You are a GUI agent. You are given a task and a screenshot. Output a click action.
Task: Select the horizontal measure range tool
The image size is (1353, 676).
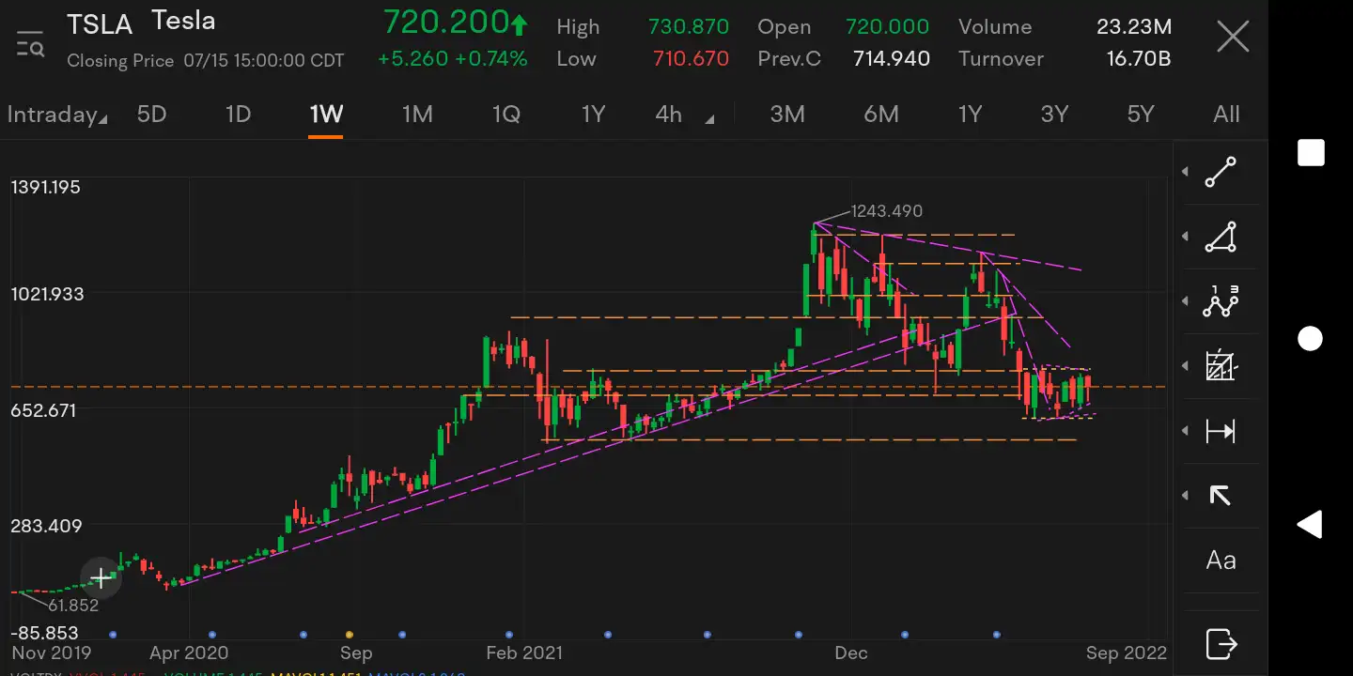1221,431
